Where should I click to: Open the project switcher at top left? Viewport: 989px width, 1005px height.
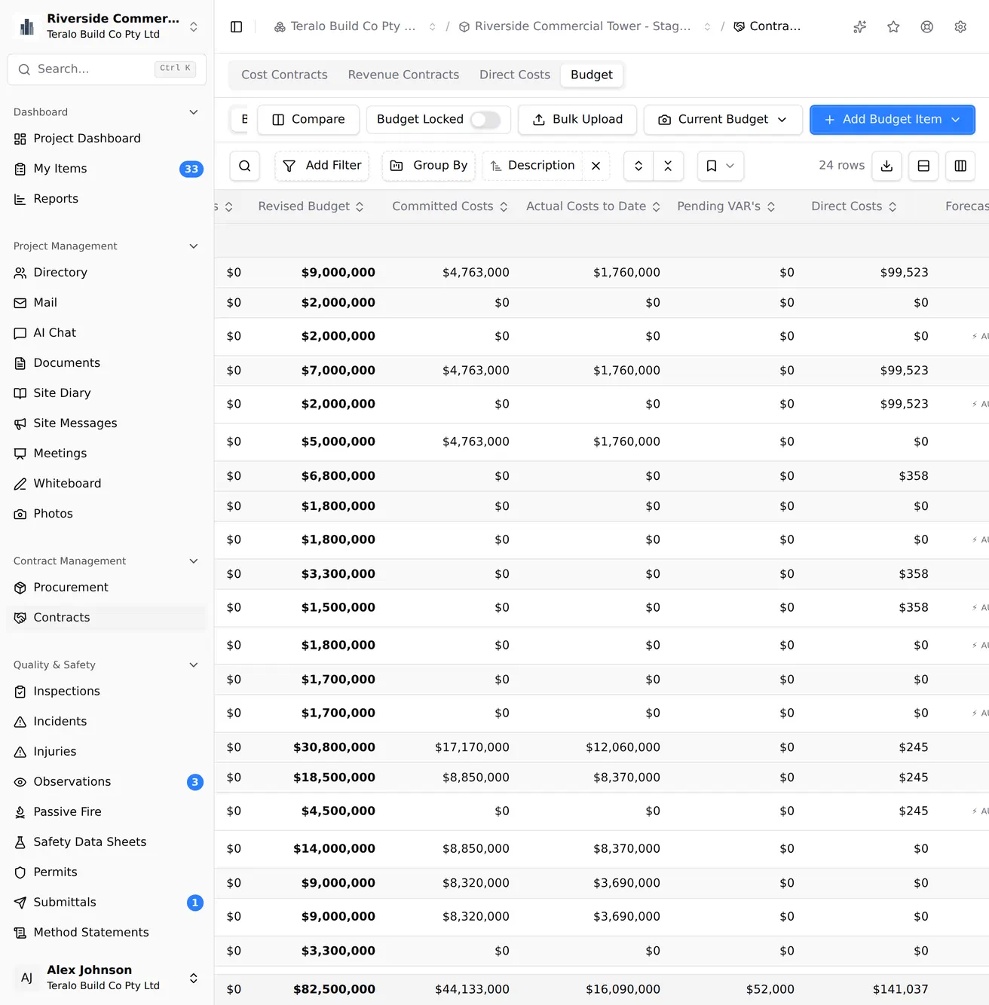tap(106, 26)
